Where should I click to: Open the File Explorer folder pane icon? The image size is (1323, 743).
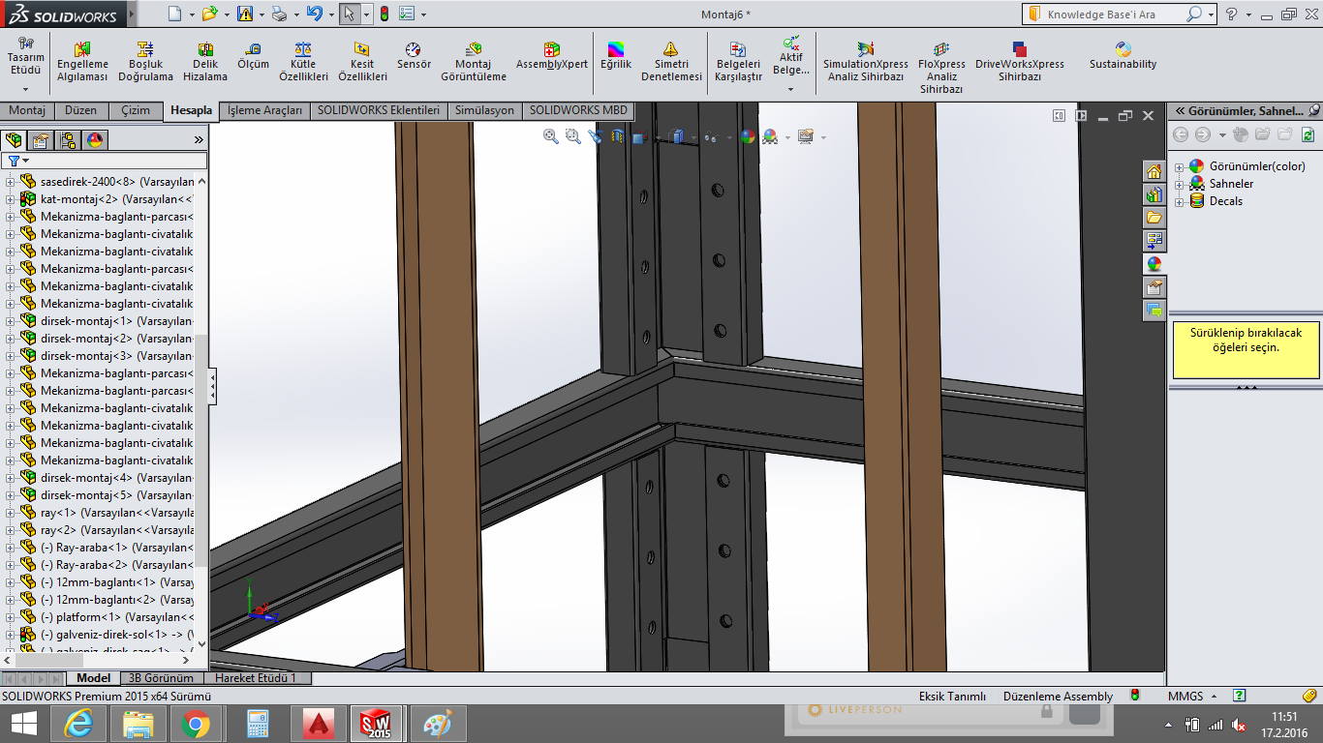click(1154, 218)
